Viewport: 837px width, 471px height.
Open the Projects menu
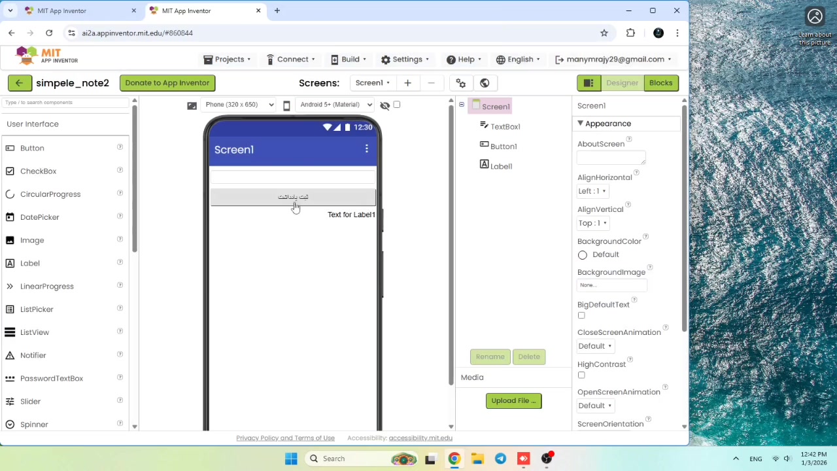(x=228, y=60)
